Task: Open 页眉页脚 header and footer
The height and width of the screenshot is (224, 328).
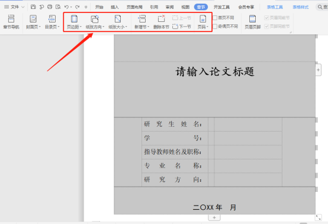Action: (252, 21)
